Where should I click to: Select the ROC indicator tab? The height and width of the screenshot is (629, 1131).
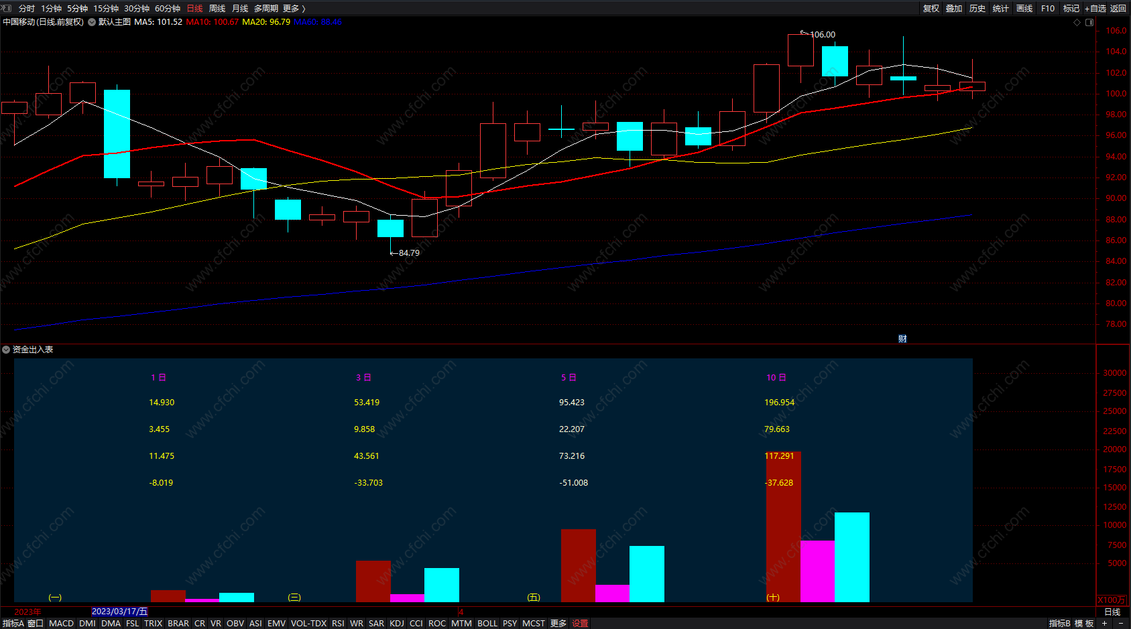(x=437, y=624)
